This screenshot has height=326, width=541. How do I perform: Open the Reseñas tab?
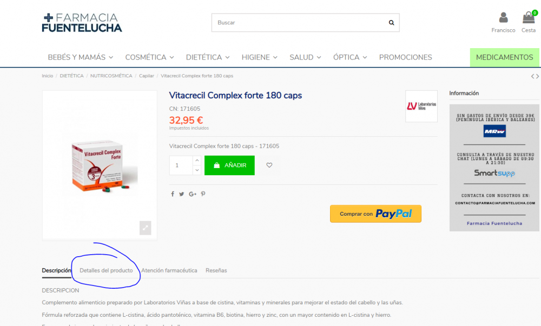point(216,270)
